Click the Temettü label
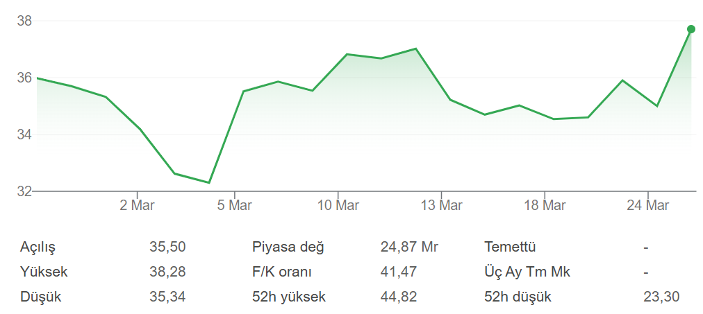 pos(510,247)
